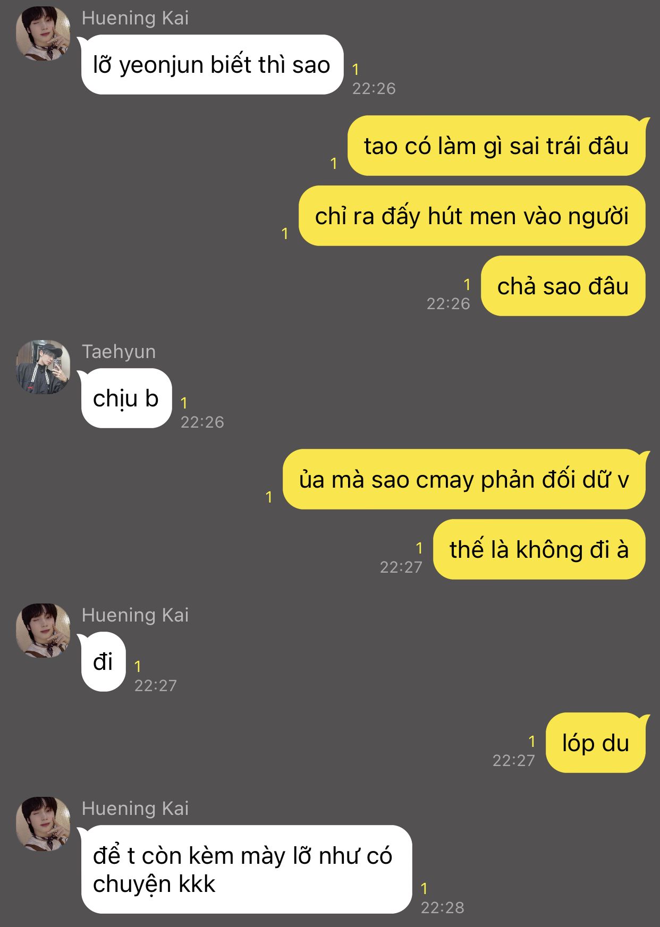Click the Huening Kai name above the 'đi' message
The height and width of the screenshot is (927, 660).
pos(136,615)
